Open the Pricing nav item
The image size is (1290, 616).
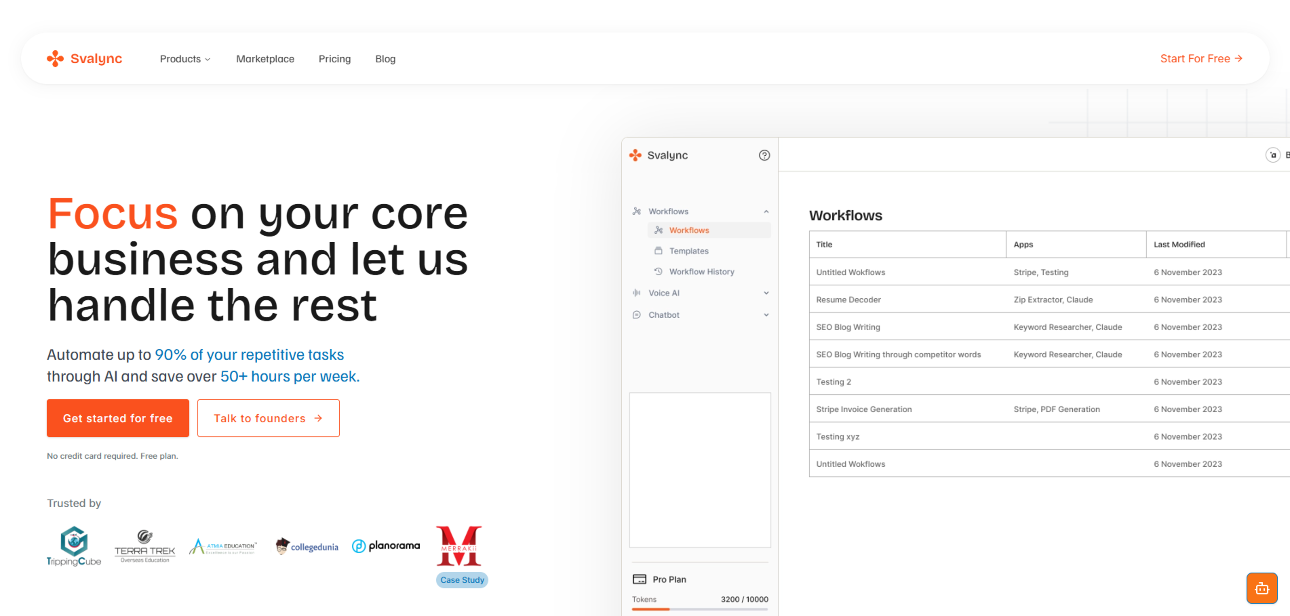point(335,58)
